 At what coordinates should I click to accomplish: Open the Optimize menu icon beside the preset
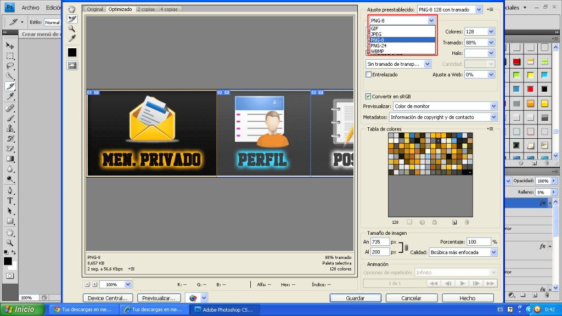[x=491, y=9]
